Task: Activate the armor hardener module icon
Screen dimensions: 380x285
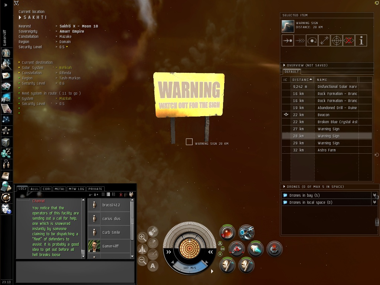Action: click(274, 249)
